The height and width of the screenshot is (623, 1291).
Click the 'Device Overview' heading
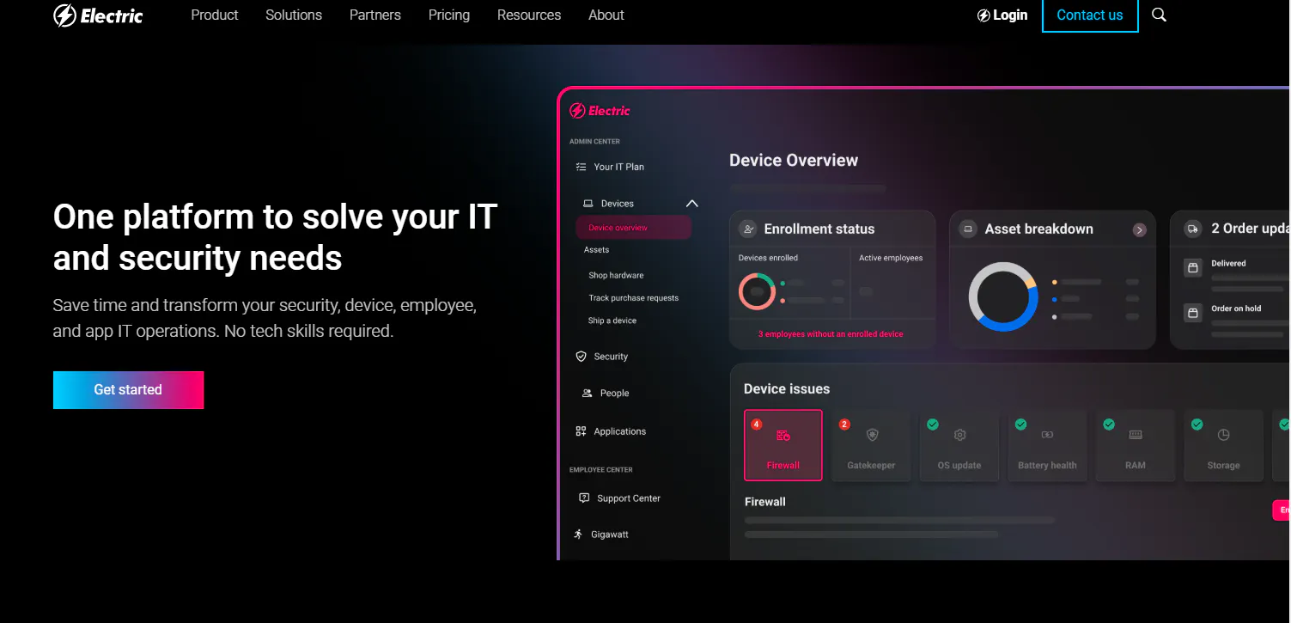794,161
